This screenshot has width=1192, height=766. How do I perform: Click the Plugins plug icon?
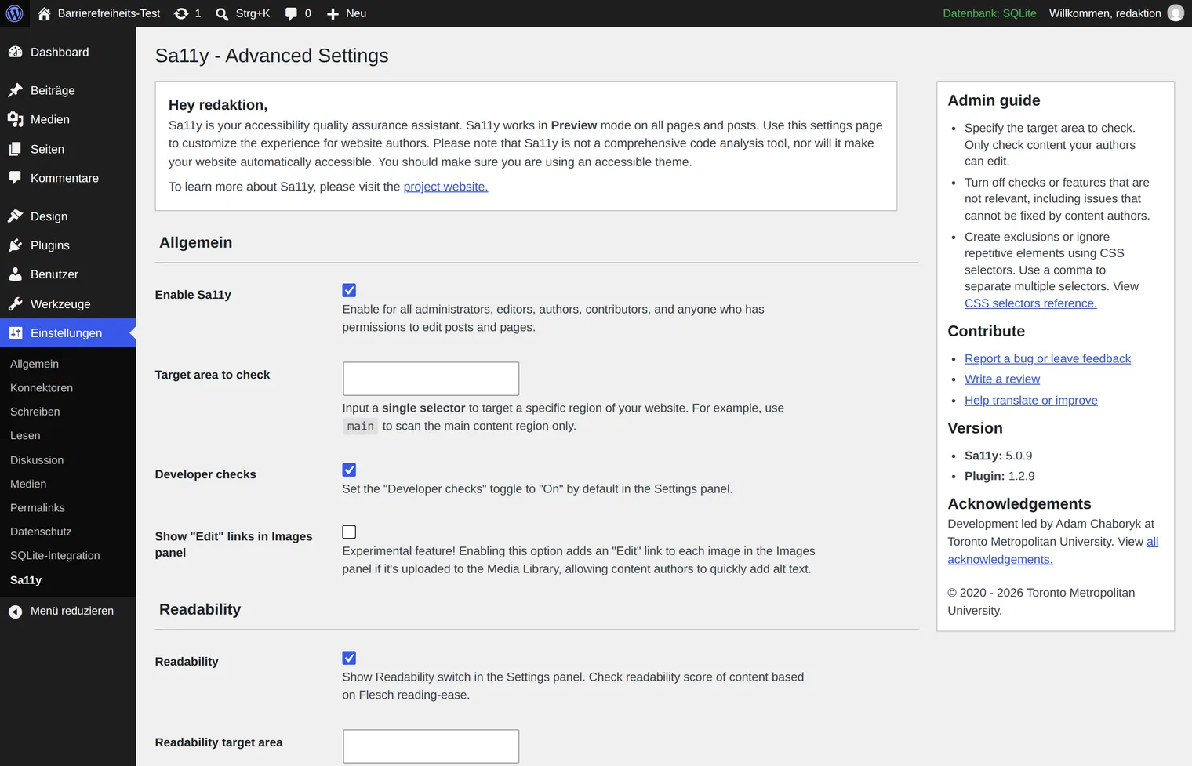pyautogui.click(x=15, y=245)
